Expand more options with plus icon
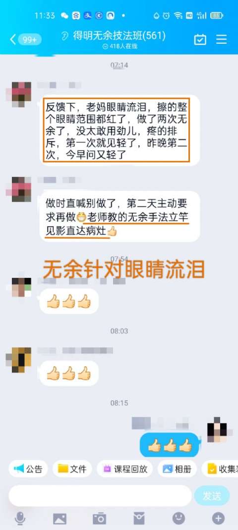The width and height of the screenshot is (238, 530). click(x=218, y=518)
